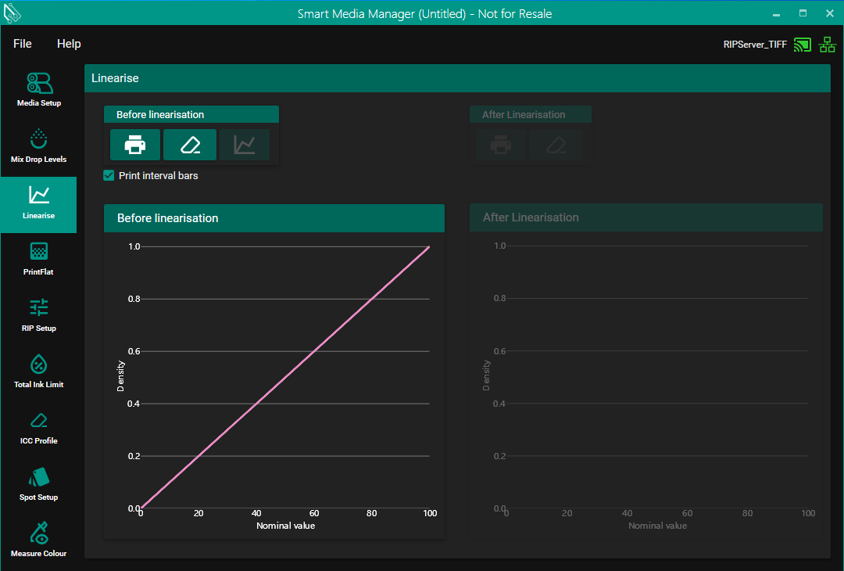Click the green network status icon

pos(827,45)
